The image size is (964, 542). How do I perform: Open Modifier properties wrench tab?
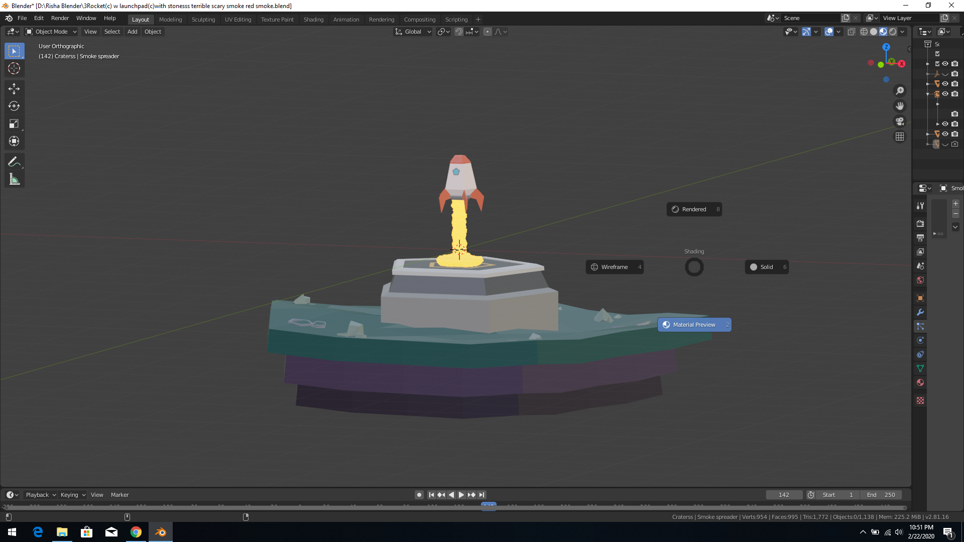point(920,312)
